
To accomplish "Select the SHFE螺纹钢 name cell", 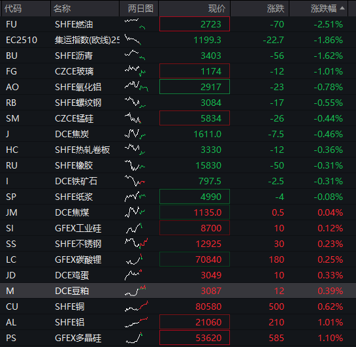I will pyautogui.click(x=78, y=103).
